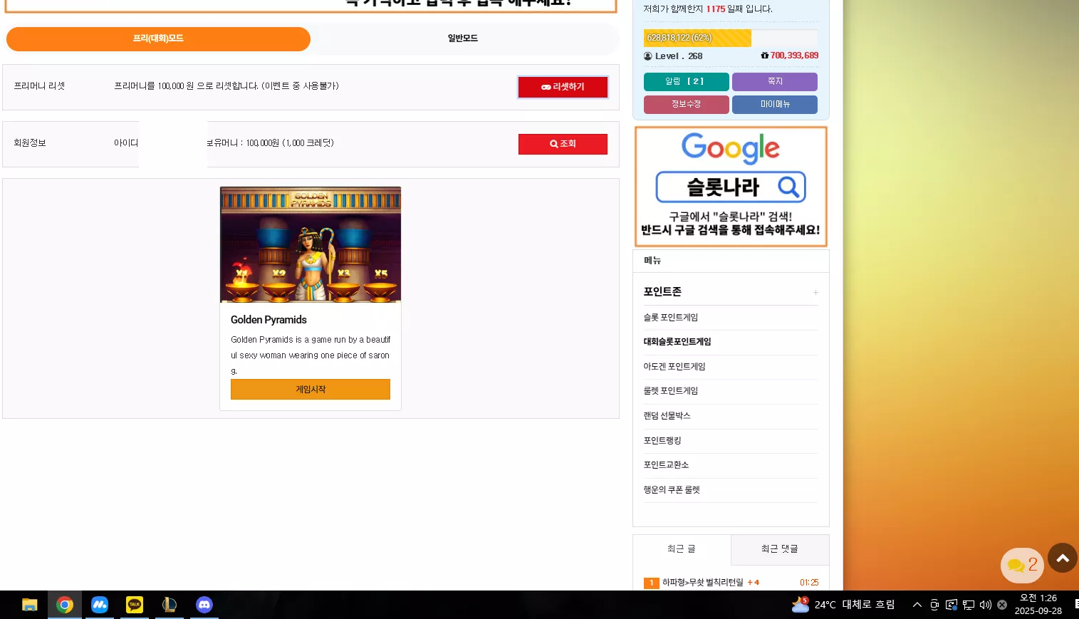Switch to 일반모드 tab
1079x619 pixels.
(463, 38)
